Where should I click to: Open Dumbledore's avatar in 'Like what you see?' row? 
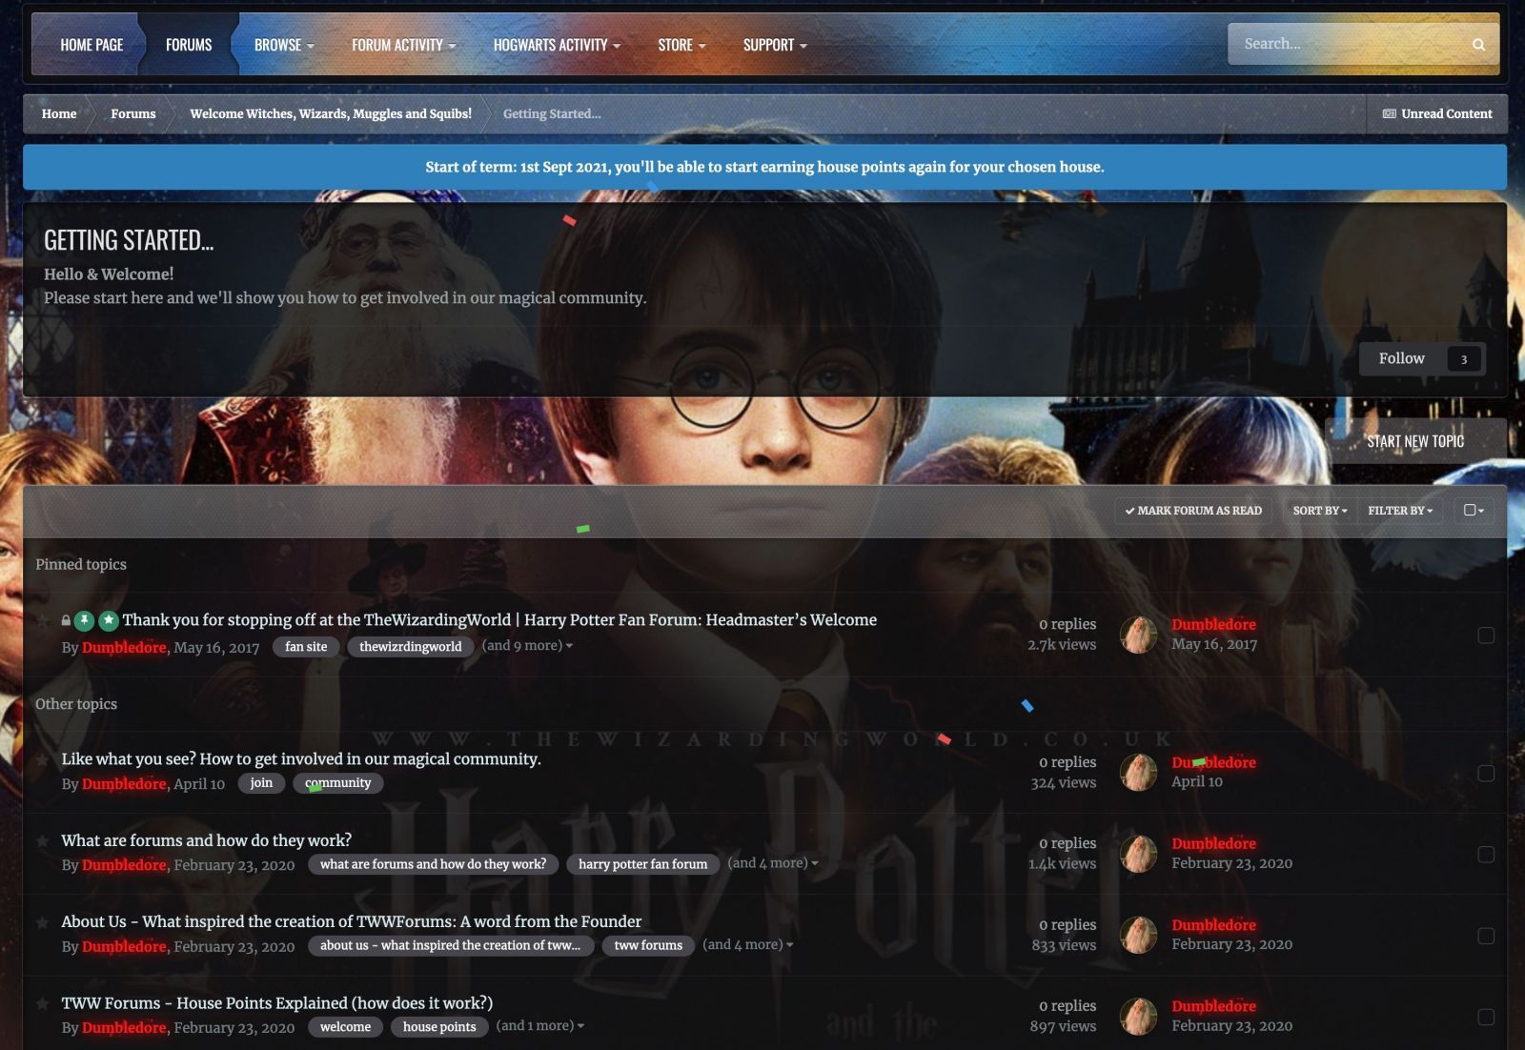(1138, 773)
